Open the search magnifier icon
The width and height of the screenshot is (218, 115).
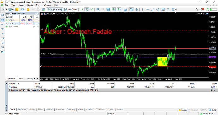197,9
